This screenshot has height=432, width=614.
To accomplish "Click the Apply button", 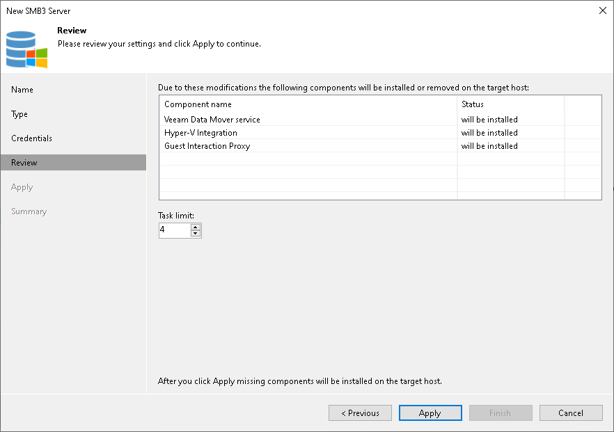I will (430, 413).
